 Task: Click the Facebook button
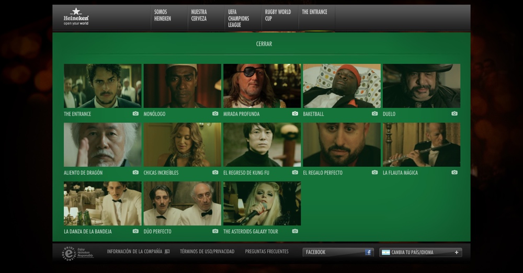(x=338, y=252)
